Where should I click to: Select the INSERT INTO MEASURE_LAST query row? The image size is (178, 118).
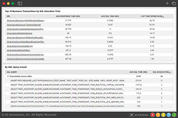[x=89, y=81]
